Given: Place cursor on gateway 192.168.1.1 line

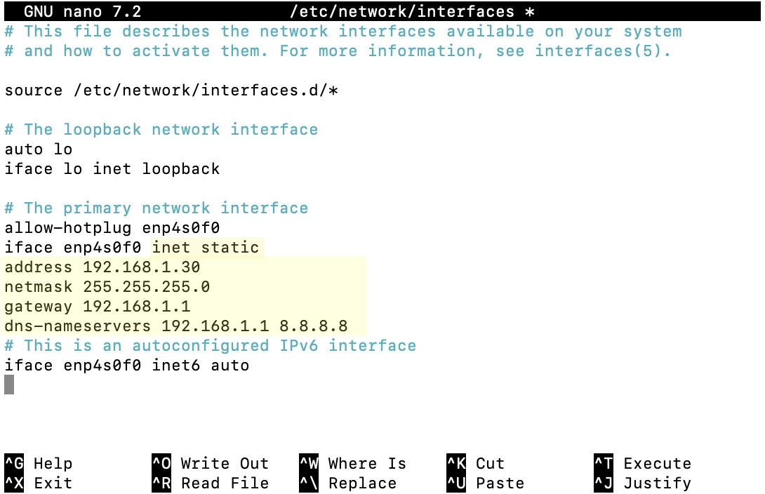Looking at the screenshot, I should click(x=98, y=306).
